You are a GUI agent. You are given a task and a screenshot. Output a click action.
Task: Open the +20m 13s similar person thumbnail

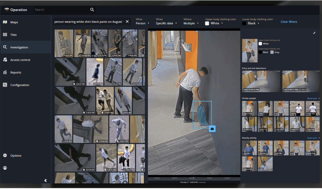pos(265,124)
